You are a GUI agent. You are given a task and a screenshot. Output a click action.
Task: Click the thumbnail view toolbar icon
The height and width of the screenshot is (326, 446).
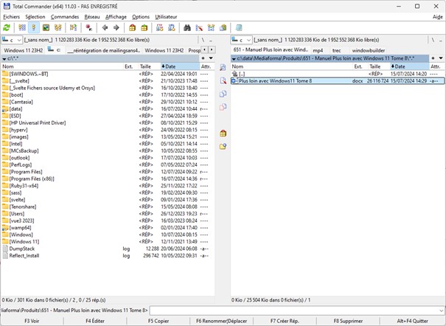pos(46,27)
